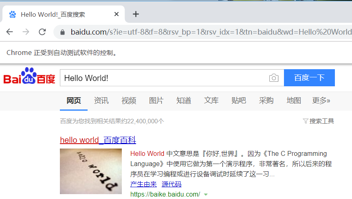The width and height of the screenshot is (352, 199).
Task: Click the browser back arrow
Action: pyautogui.click(x=9, y=32)
